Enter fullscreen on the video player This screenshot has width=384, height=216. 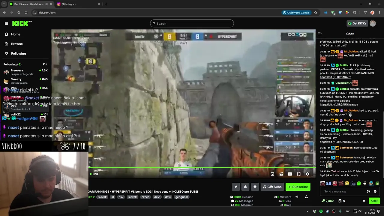pyautogui.click(x=299, y=174)
